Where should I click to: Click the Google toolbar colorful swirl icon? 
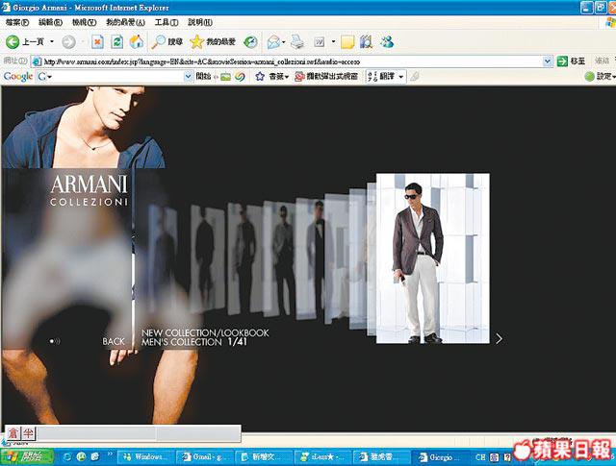240,77
